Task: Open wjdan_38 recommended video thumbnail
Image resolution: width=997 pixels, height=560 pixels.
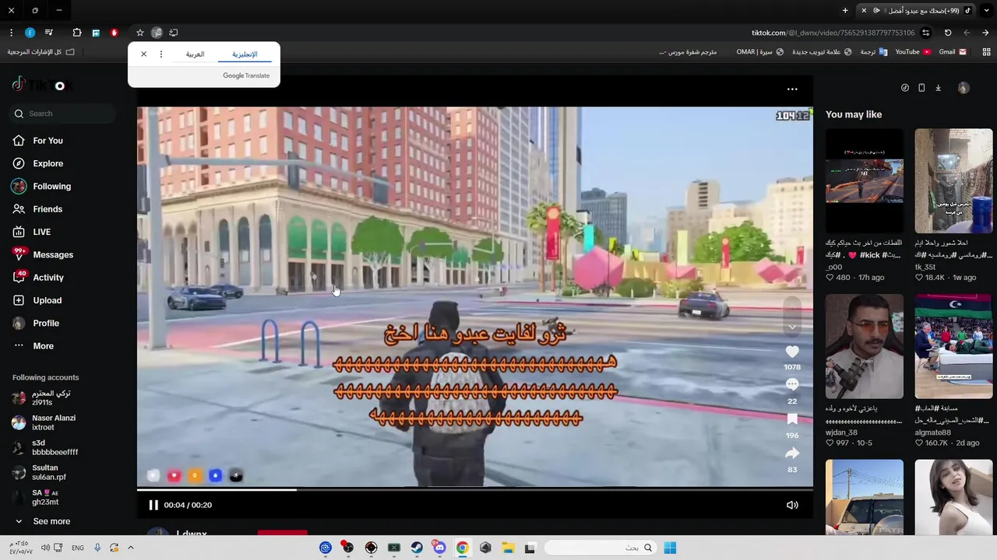Action: [x=865, y=346]
